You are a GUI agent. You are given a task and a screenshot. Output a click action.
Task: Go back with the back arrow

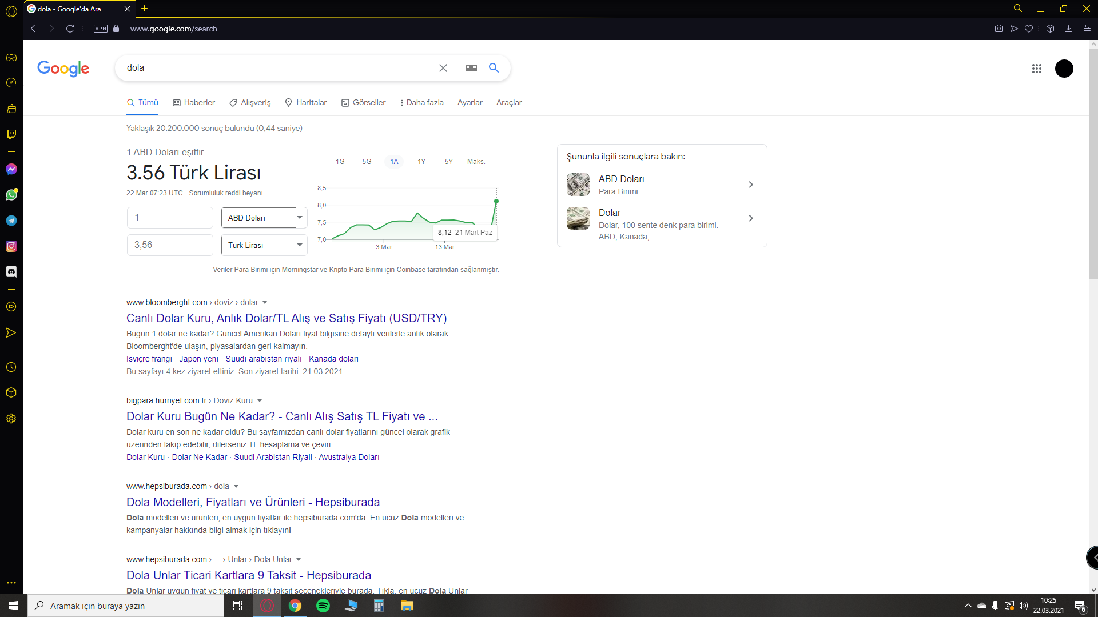coord(33,29)
